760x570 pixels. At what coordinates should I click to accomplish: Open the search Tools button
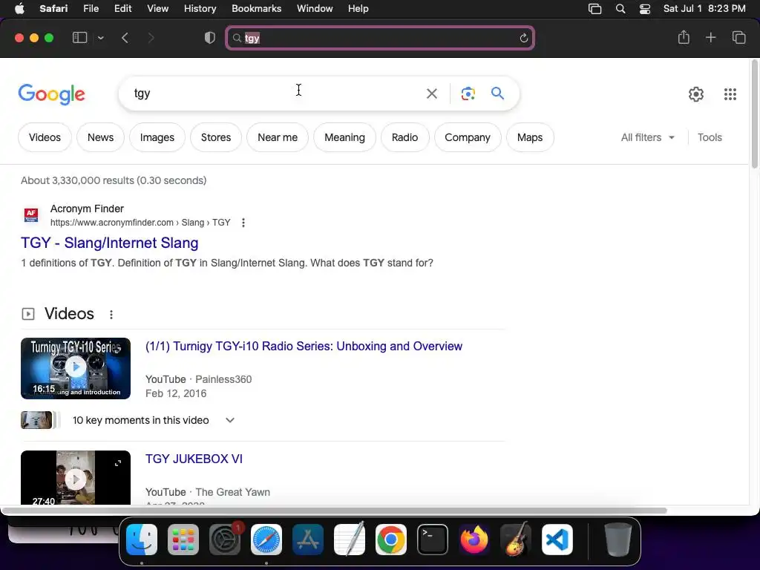coord(710,137)
